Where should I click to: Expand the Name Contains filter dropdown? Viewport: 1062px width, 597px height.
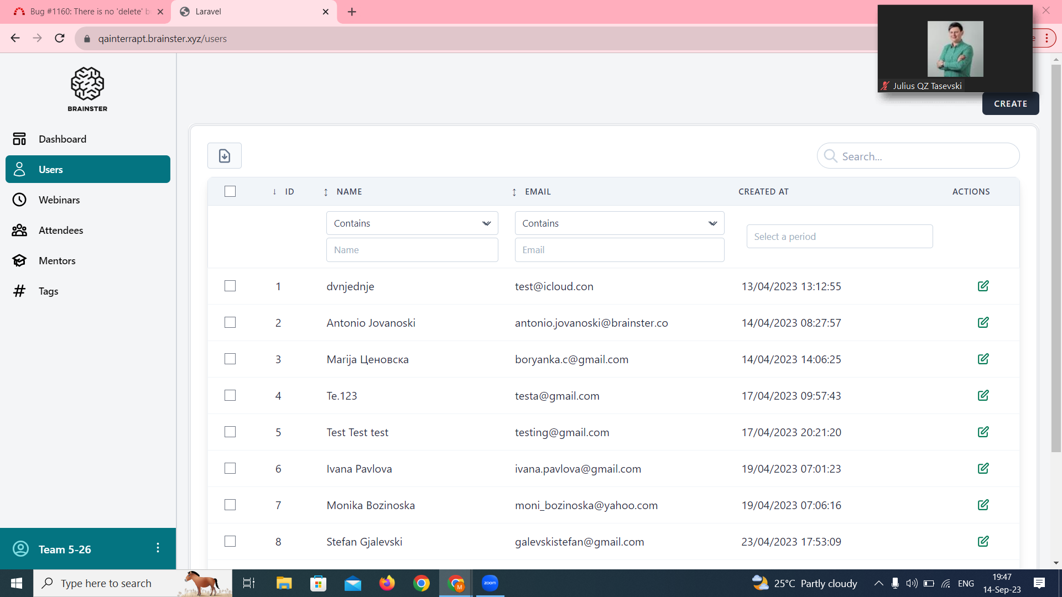coord(412,223)
